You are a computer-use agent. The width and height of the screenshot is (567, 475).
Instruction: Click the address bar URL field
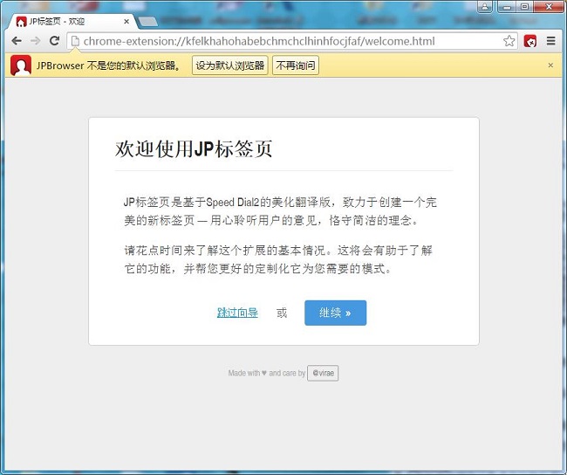[288, 41]
